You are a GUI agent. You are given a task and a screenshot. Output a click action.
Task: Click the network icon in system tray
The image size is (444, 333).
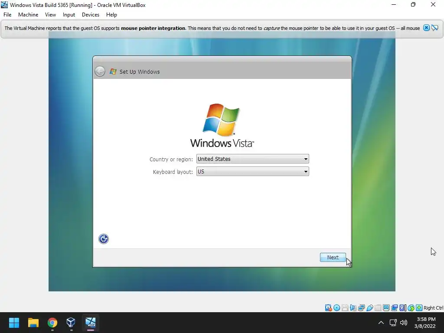pos(393,323)
